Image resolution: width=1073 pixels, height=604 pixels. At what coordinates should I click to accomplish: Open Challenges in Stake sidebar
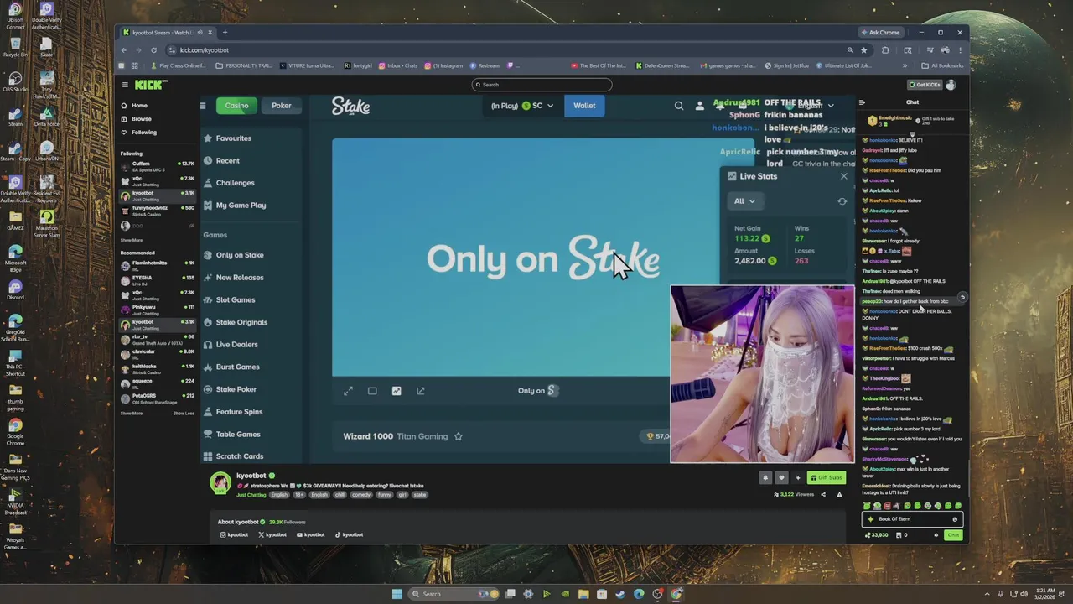[x=229, y=183]
